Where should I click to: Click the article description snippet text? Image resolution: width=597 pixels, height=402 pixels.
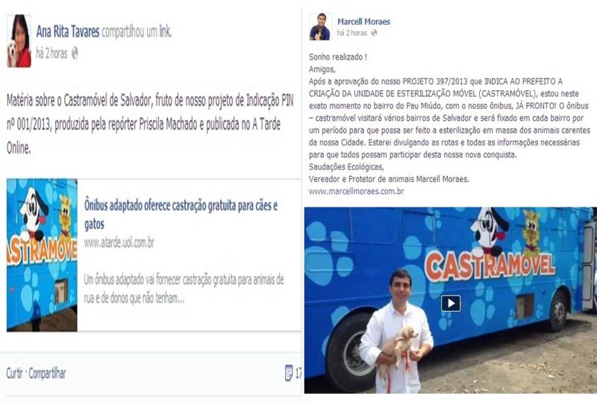pyautogui.click(x=184, y=289)
